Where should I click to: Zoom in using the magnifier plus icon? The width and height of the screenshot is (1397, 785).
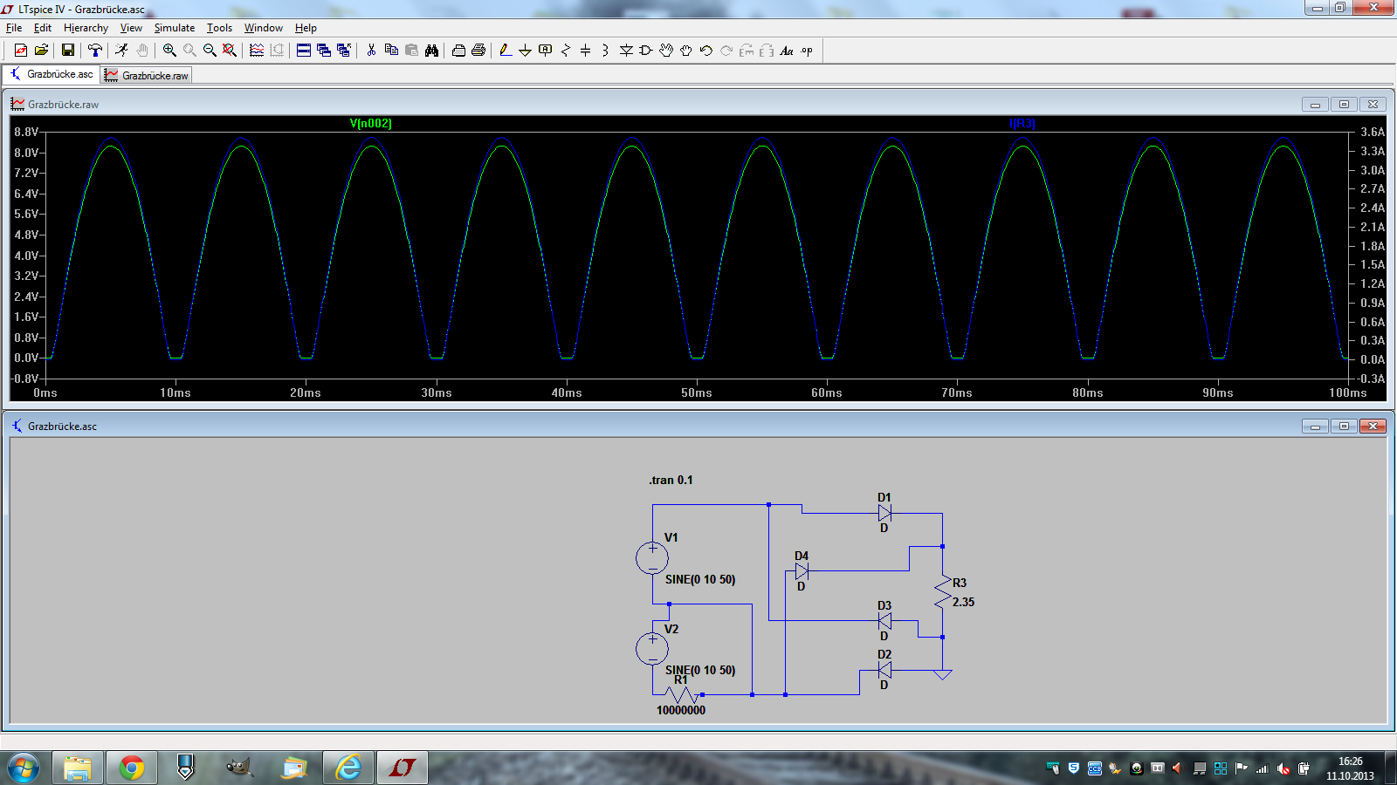tap(169, 51)
